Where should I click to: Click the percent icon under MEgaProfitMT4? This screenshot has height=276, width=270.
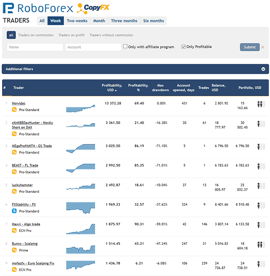14,152
